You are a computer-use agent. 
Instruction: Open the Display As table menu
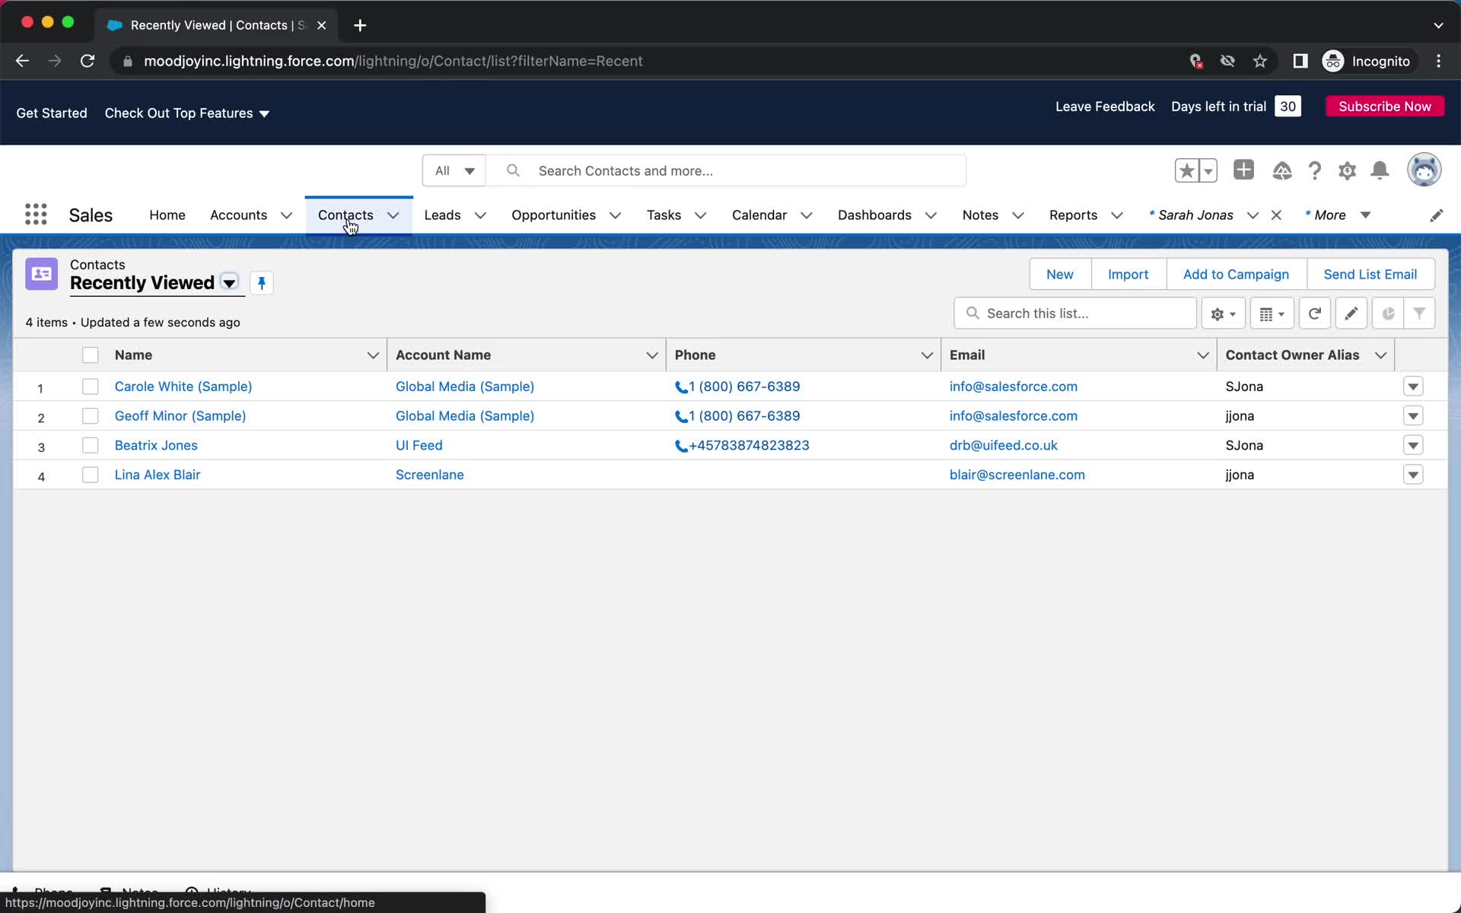tap(1272, 313)
